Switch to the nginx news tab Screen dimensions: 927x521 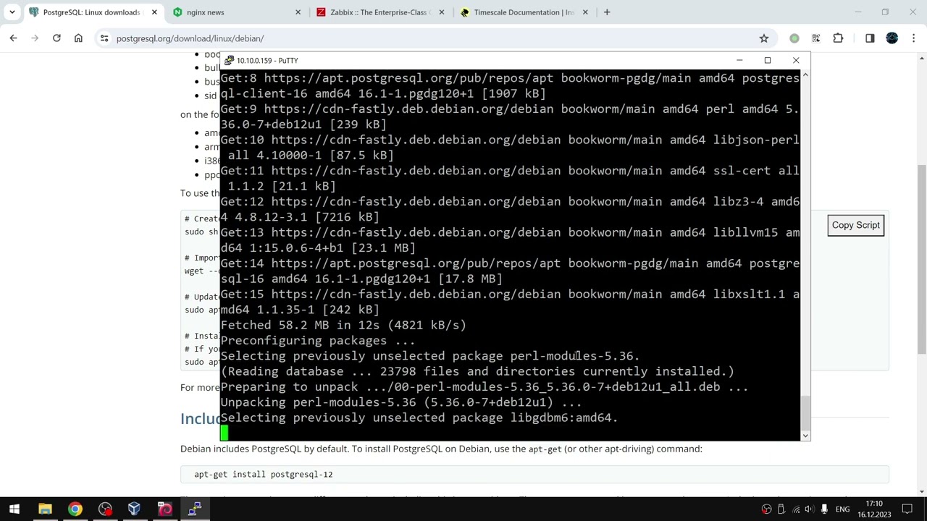(237, 12)
